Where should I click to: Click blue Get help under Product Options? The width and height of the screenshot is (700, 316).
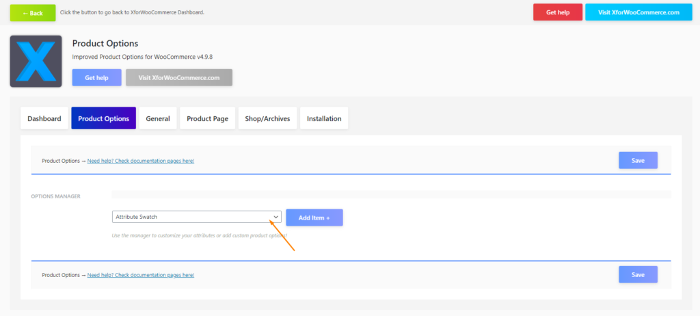(x=97, y=78)
